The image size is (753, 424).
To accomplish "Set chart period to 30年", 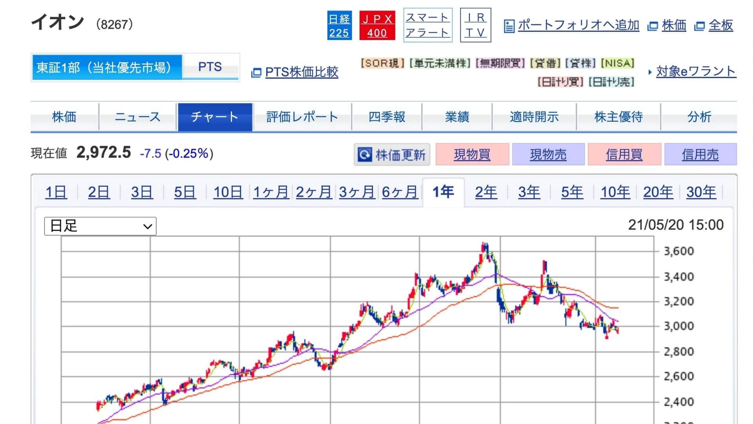I will point(701,192).
